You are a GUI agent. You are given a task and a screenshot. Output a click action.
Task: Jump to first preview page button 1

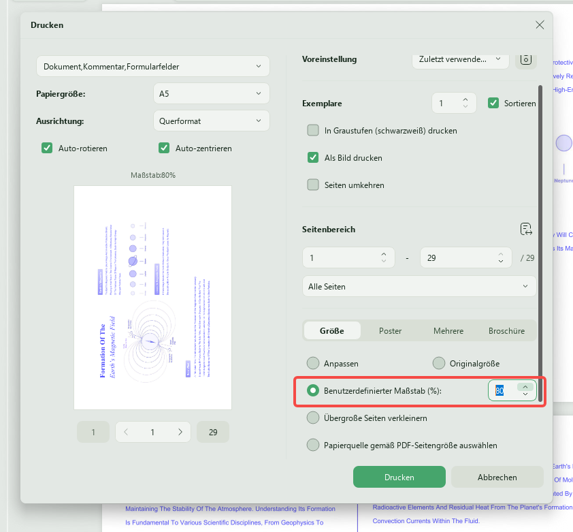(x=93, y=432)
